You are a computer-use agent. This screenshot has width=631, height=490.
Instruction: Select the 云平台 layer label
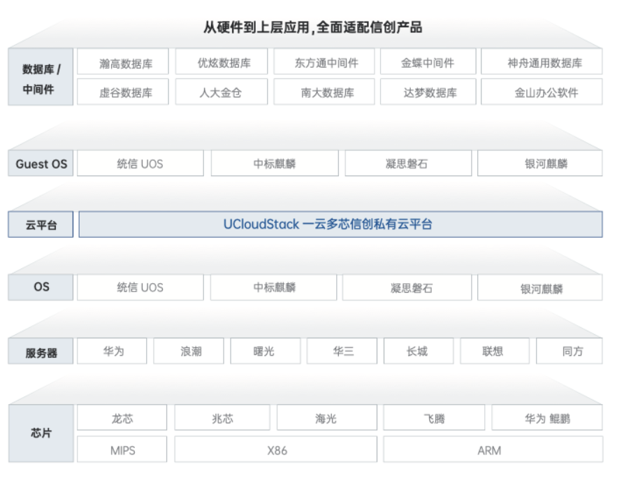coord(41,225)
